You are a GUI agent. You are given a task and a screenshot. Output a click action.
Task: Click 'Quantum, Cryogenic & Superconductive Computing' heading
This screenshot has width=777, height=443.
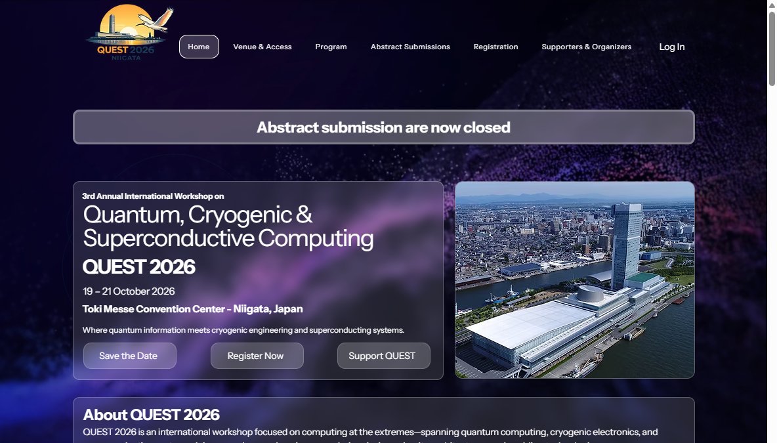228,226
